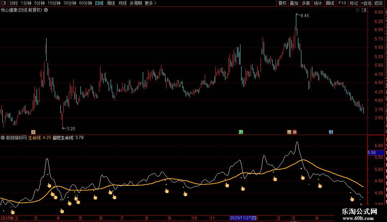
Task: Click the red 涨 marker badge
Action: click(295, 132)
